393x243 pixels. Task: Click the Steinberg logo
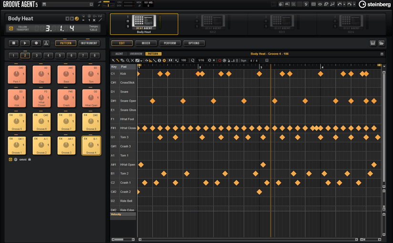[x=374, y=4]
